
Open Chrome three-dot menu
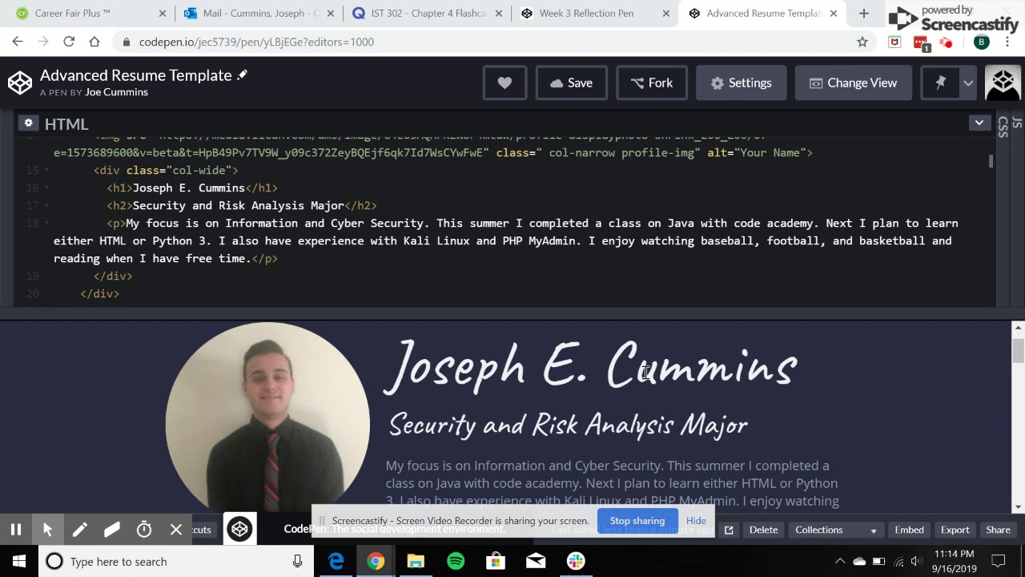pos(1008,42)
